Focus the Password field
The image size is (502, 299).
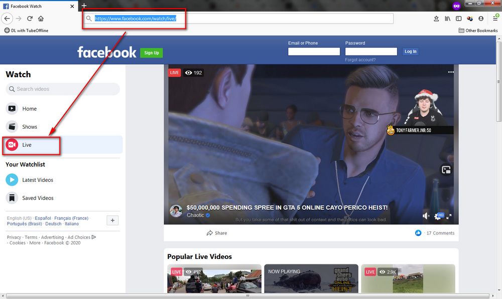coord(371,52)
